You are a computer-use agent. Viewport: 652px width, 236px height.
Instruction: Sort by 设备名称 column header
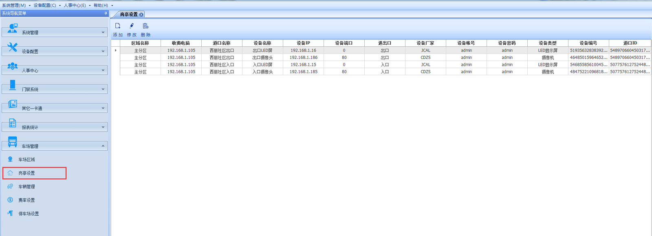pos(262,43)
